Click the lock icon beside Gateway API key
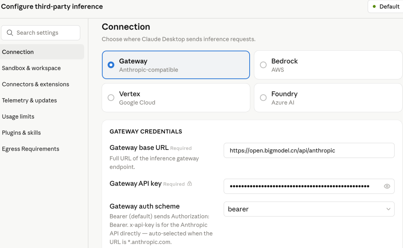The height and width of the screenshot is (248, 403). point(190,183)
